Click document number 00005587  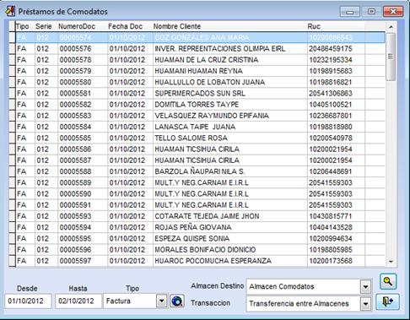(x=75, y=160)
